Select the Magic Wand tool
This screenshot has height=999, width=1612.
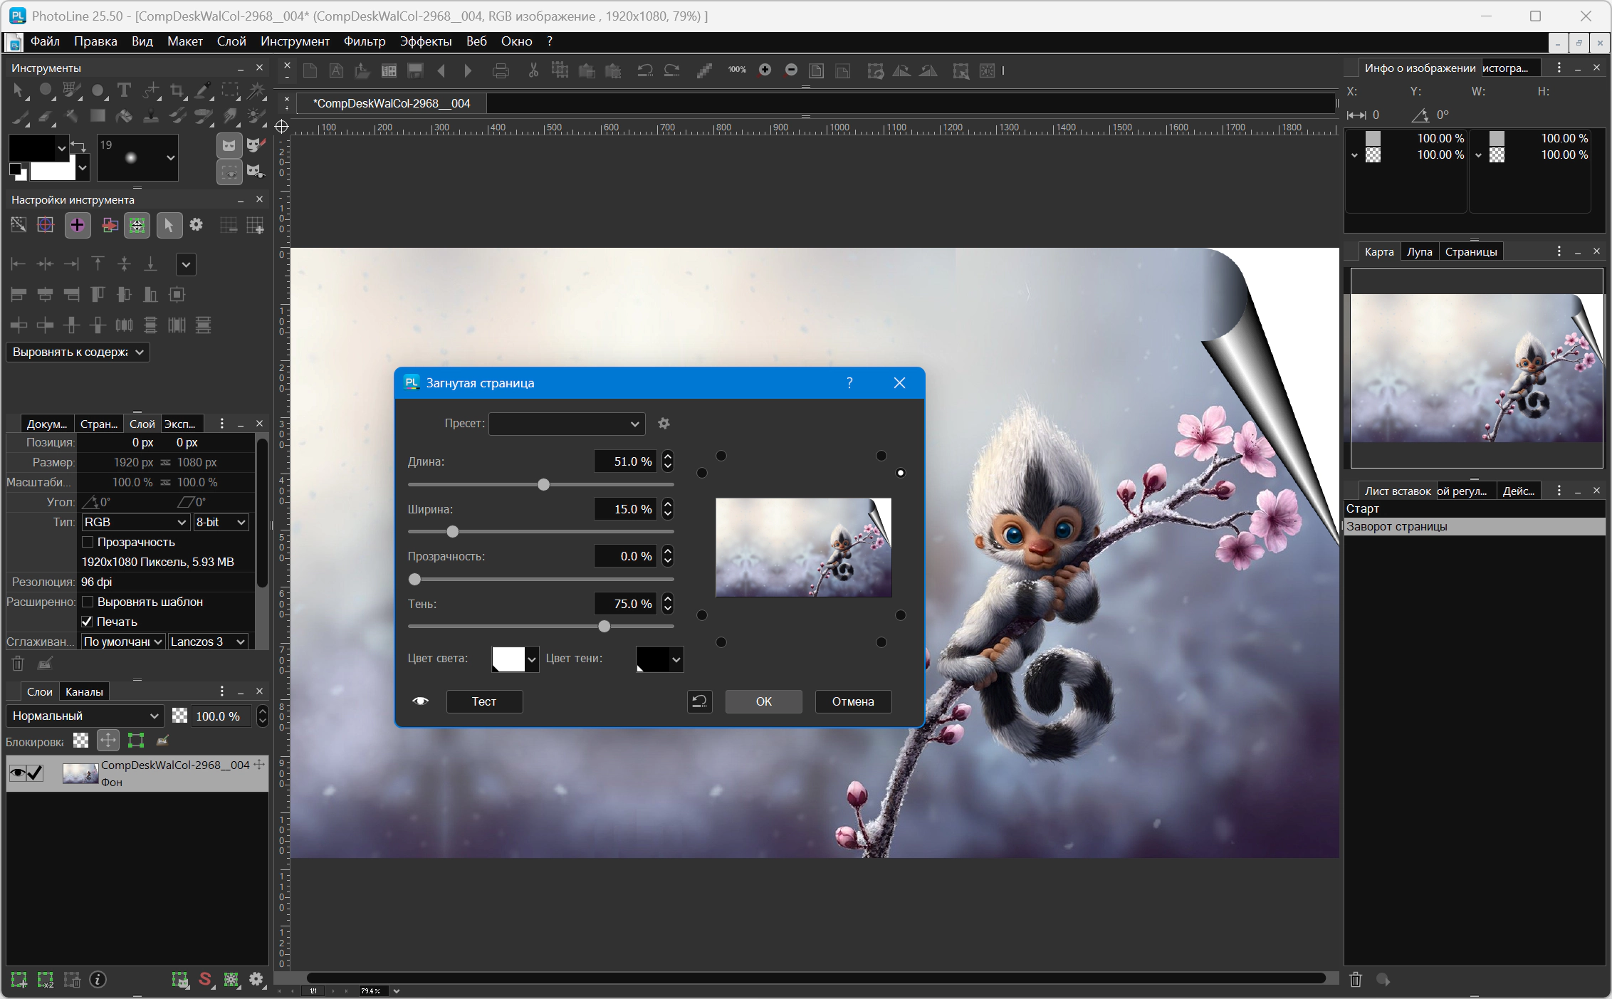pos(256,90)
